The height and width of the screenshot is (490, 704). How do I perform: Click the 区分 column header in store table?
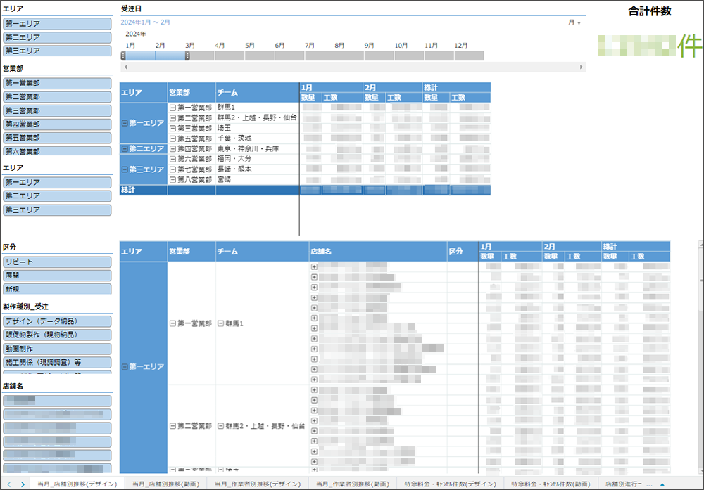pos(463,252)
